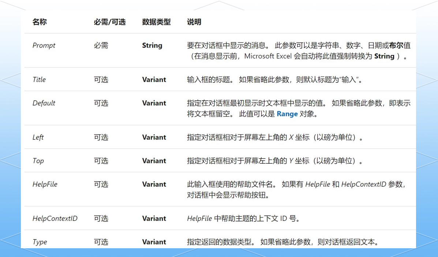The width and height of the screenshot is (438, 257).
Task: Click 可选 in the HelpFile row
Action: pyautogui.click(x=101, y=185)
